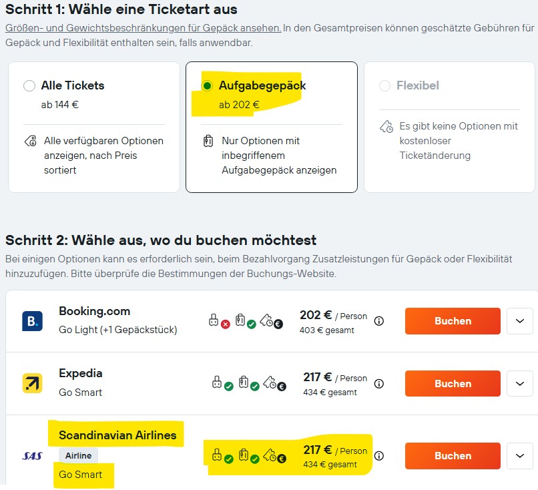Viewport: 538px width, 490px height.
Task: Click the info icon beside Booking.com price
Action: point(378,321)
